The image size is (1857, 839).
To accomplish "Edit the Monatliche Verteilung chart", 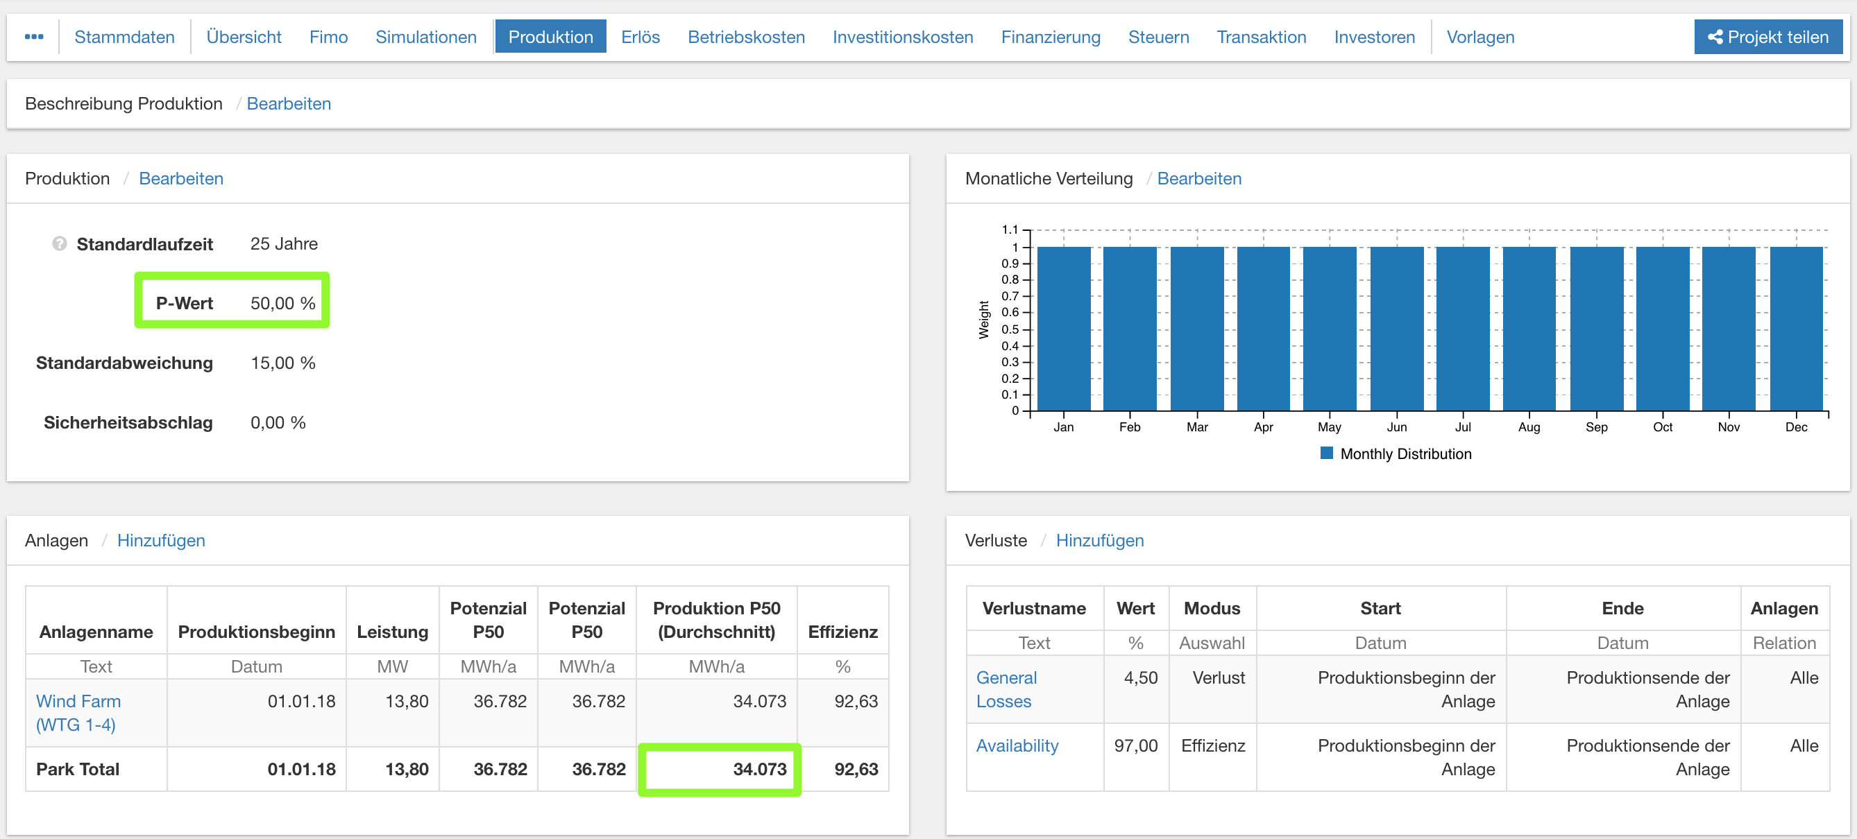I will (1199, 179).
